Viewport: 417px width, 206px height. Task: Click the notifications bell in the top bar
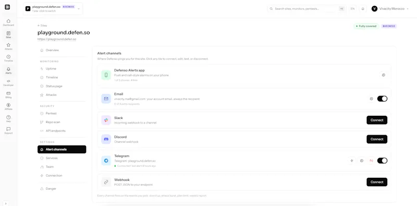(363, 9)
